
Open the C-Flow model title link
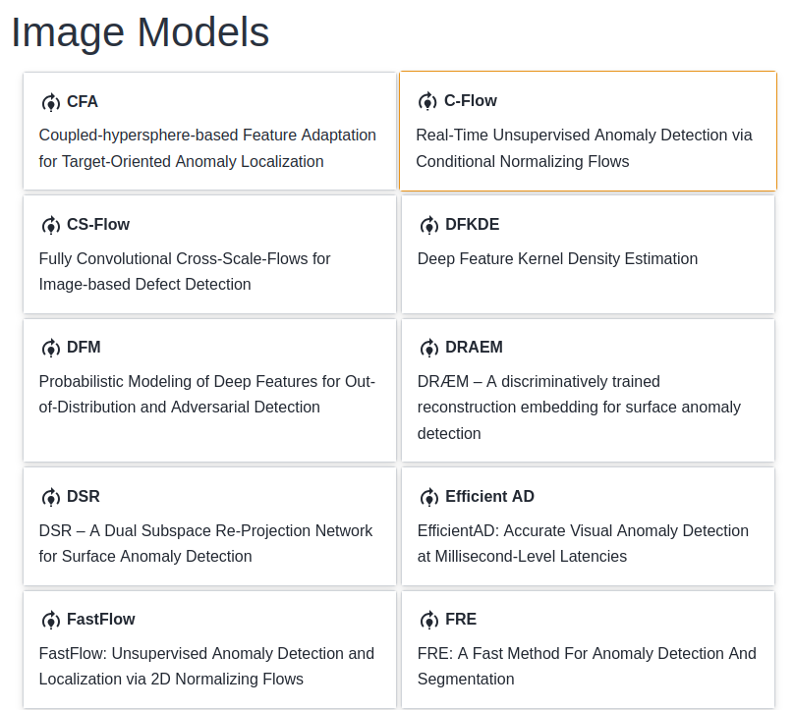click(471, 101)
